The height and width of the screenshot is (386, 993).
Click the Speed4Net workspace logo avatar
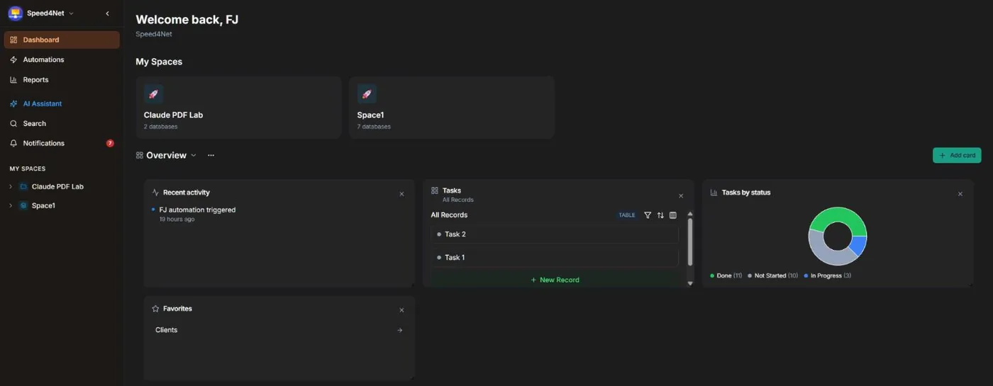click(15, 13)
